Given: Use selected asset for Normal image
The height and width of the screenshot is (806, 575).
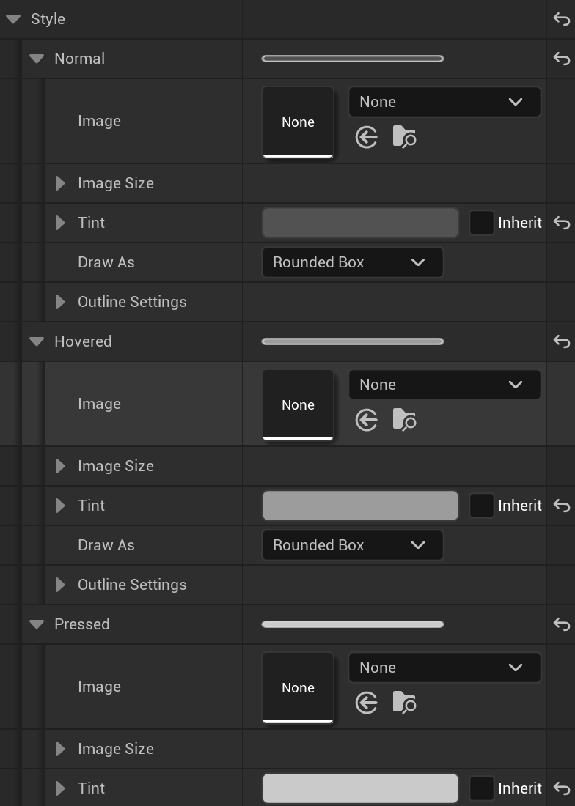Looking at the screenshot, I should (x=366, y=137).
